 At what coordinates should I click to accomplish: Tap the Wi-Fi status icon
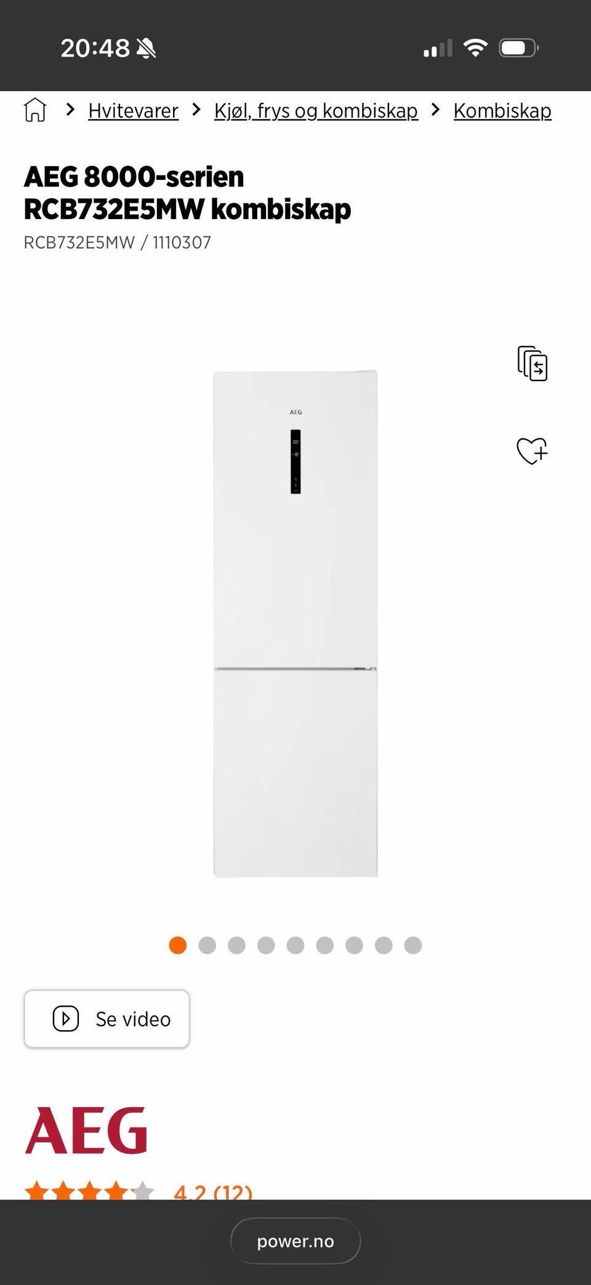tap(475, 47)
